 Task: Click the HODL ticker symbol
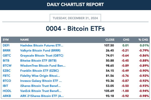(x=7, y=91)
